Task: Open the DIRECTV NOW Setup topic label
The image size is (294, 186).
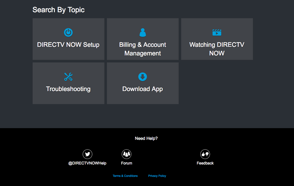Action: (68, 45)
